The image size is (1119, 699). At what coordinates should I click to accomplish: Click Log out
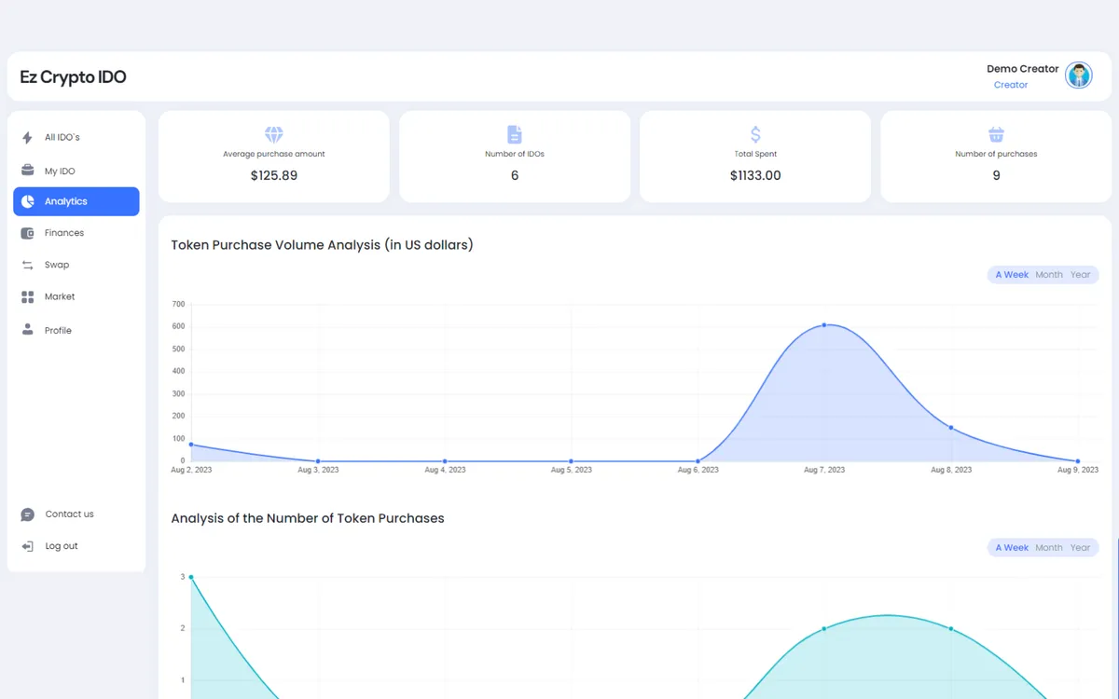pos(62,546)
